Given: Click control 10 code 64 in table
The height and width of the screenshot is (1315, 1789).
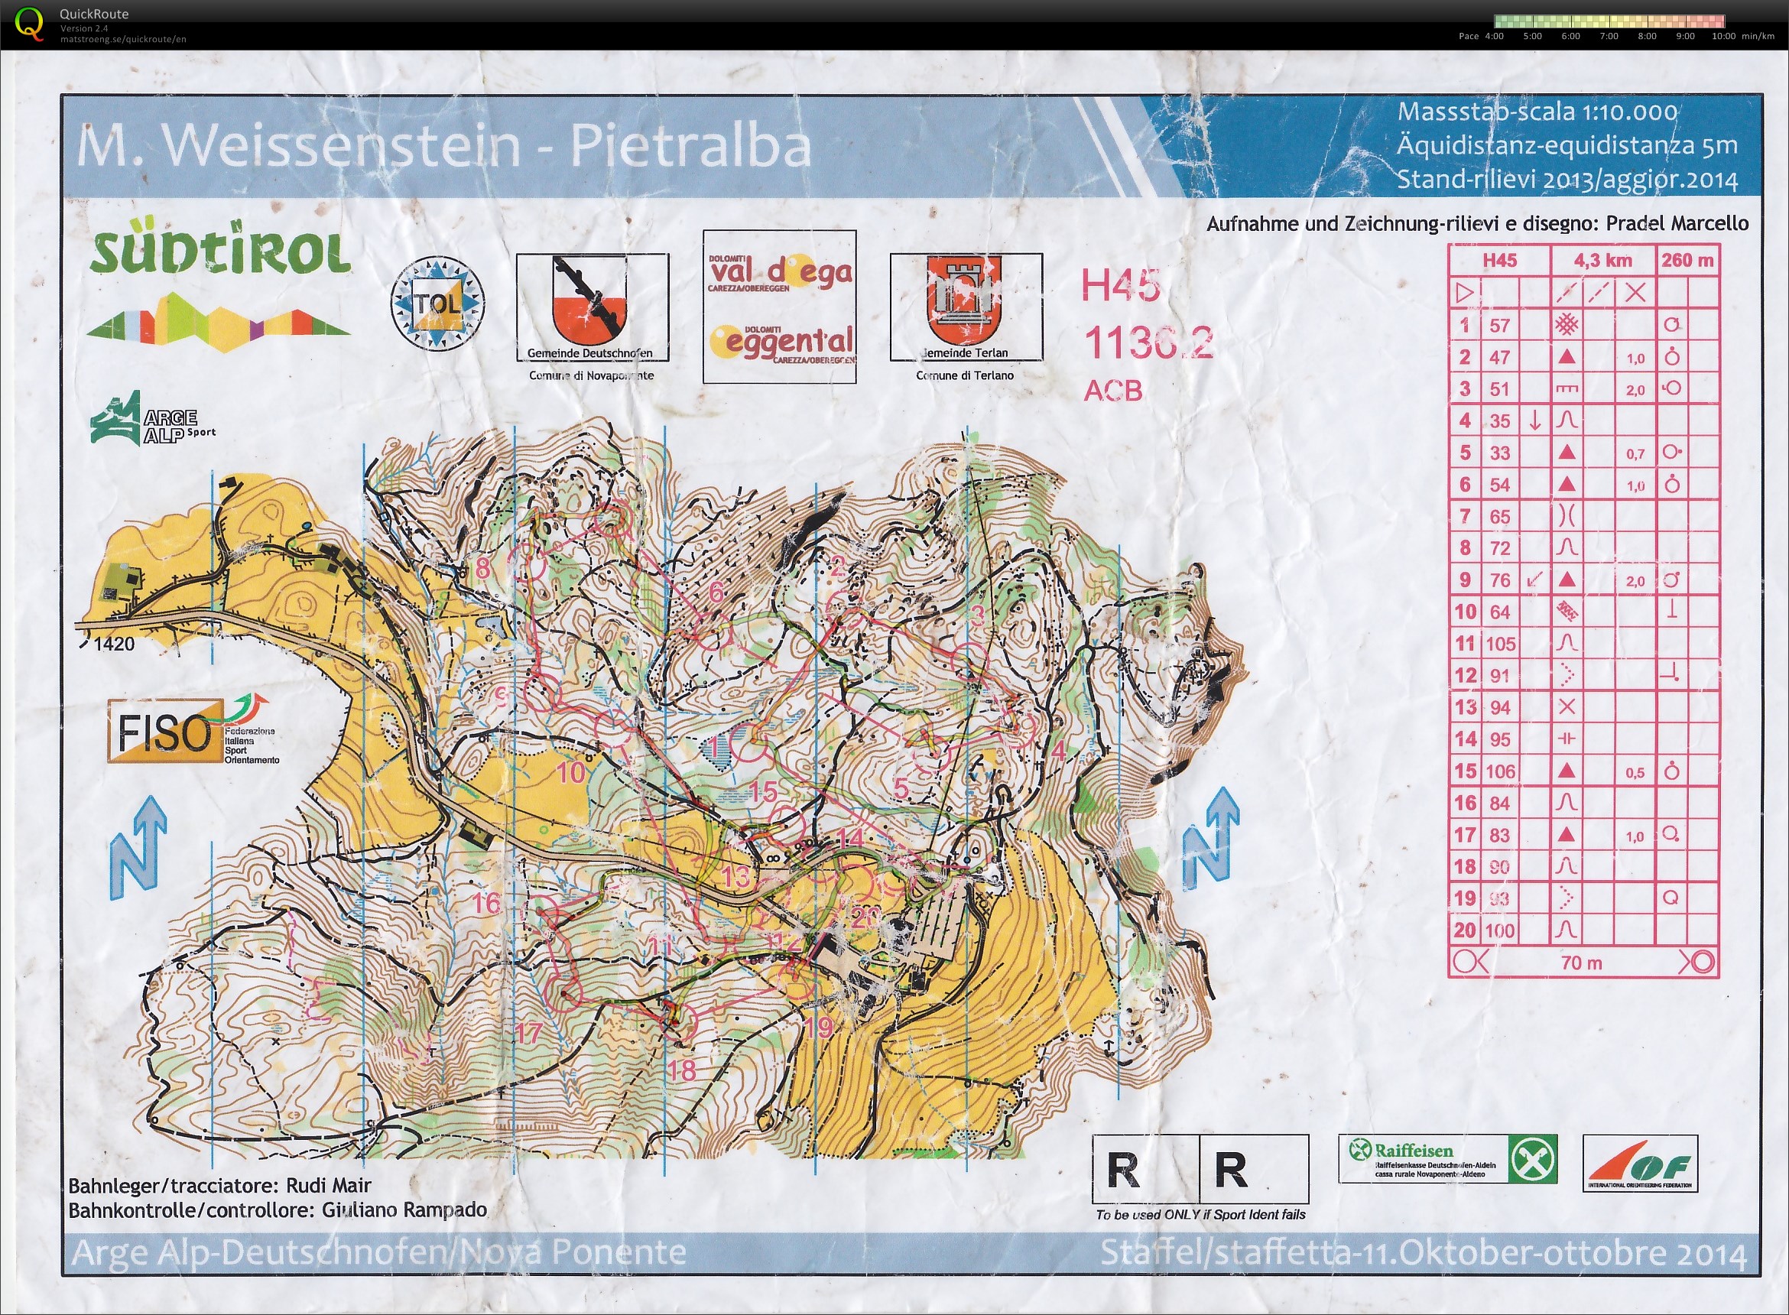Looking at the screenshot, I should point(1499,612).
